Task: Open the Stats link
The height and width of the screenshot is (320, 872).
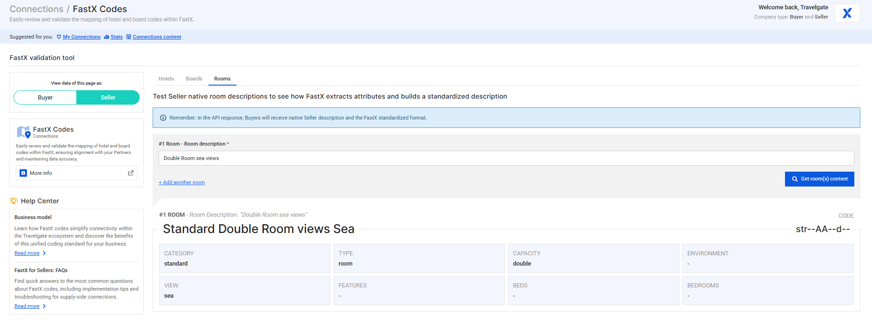Action: (x=117, y=37)
